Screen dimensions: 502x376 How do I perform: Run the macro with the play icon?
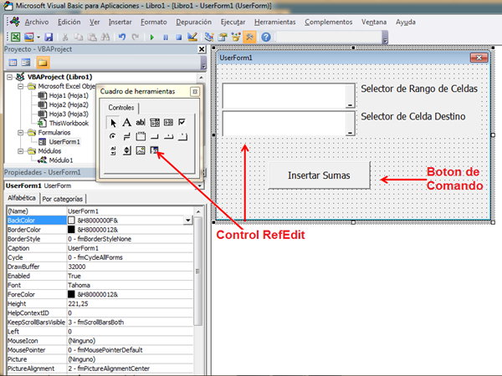pyautogui.click(x=153, y=38)
